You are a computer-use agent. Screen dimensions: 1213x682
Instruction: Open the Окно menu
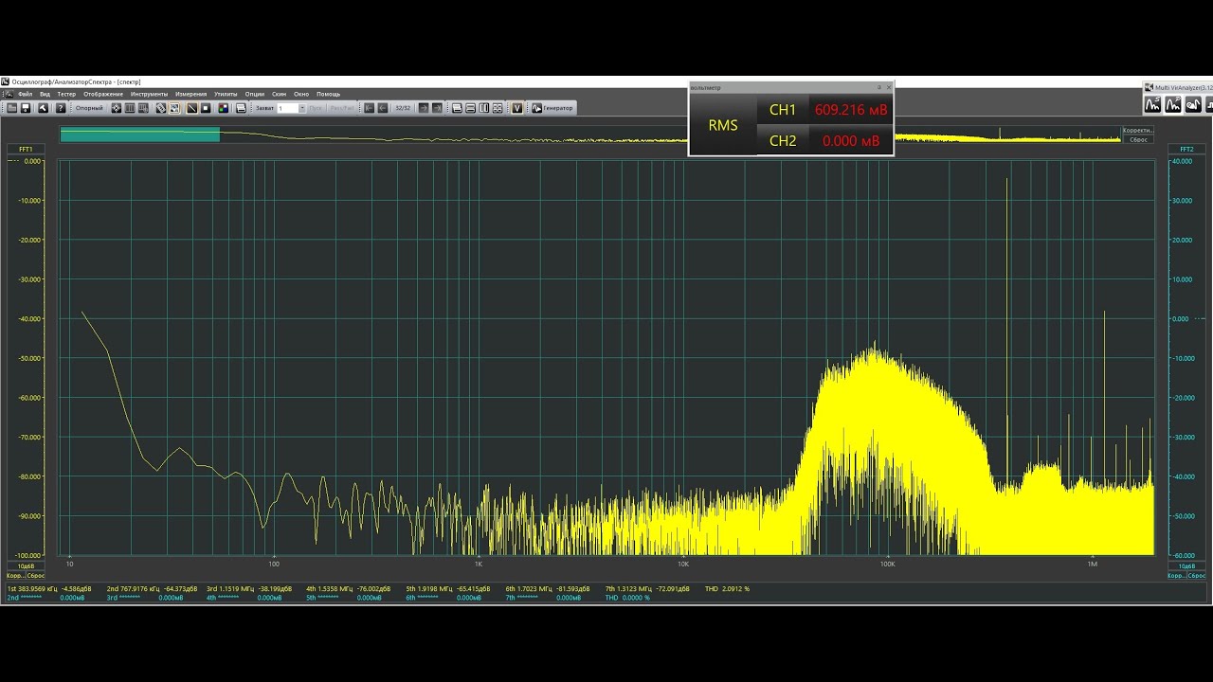(x=301, y=94)
